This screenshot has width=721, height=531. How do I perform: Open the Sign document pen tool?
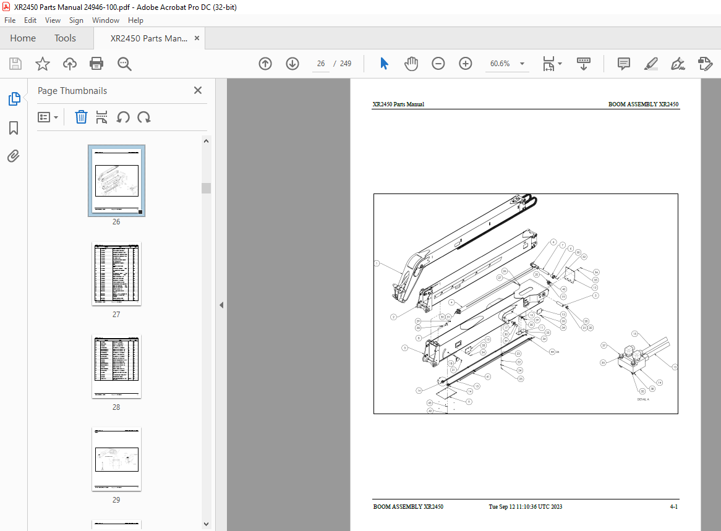coord(678,64)
